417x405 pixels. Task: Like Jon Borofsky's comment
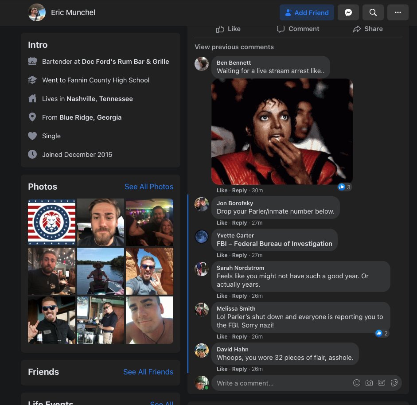pos(222,223)
